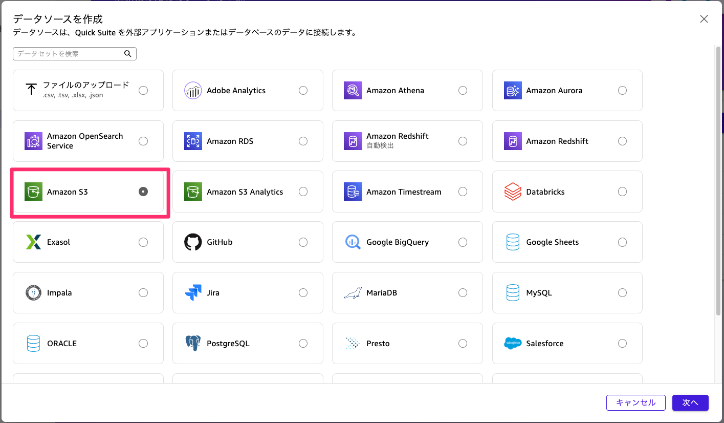The image size is (724, 423).
Task: Select the MySQL radio button
Action: click(x=622, y=292)
